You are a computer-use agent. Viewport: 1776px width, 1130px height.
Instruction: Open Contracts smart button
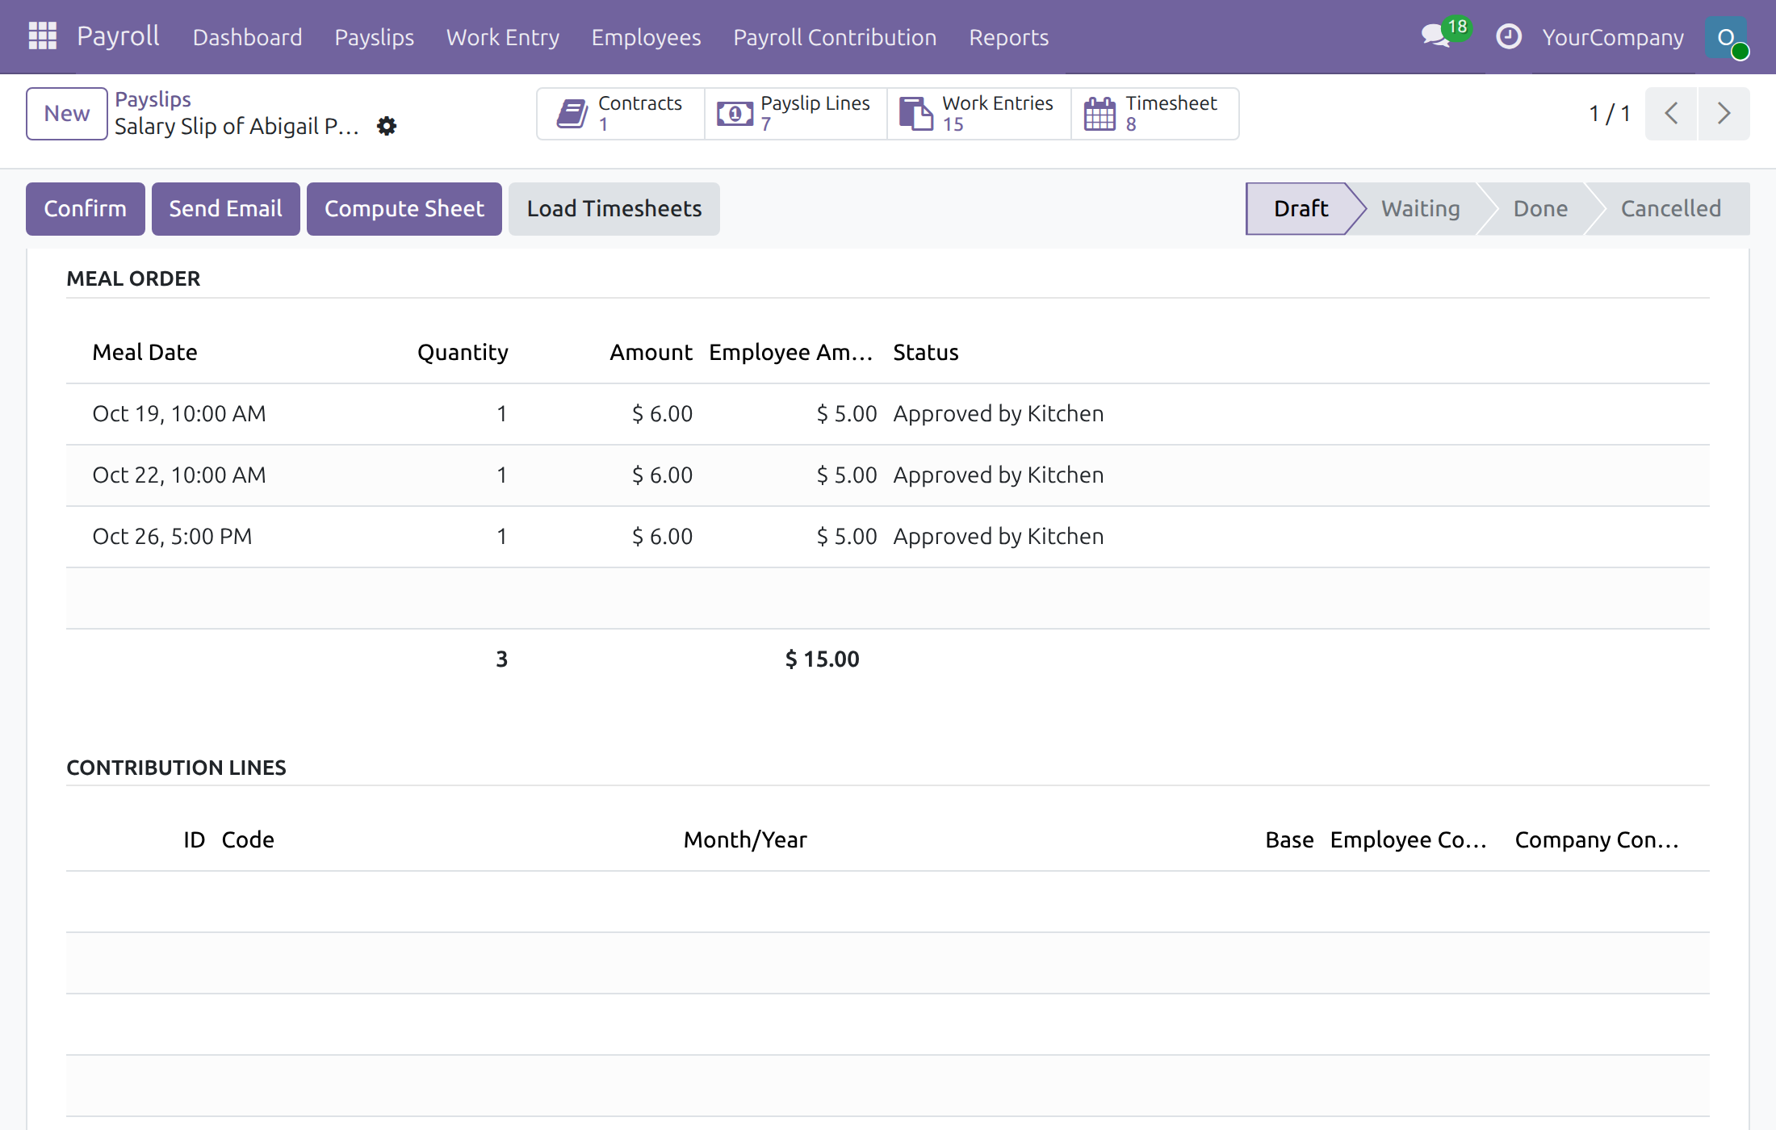point(620,114)
